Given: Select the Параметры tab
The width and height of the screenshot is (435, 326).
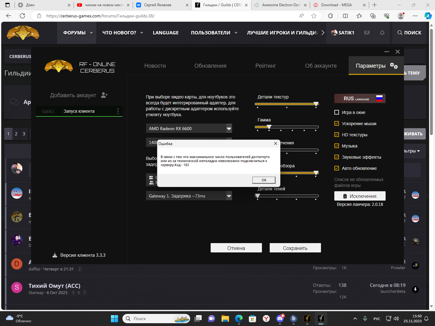Looking at the screenshot, I should [x=376, y=66].
